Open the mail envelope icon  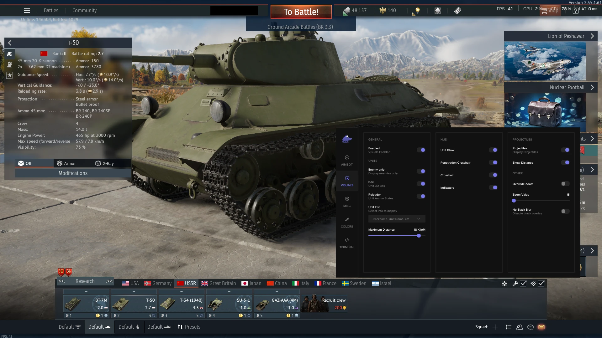click(x=541, y=327)
